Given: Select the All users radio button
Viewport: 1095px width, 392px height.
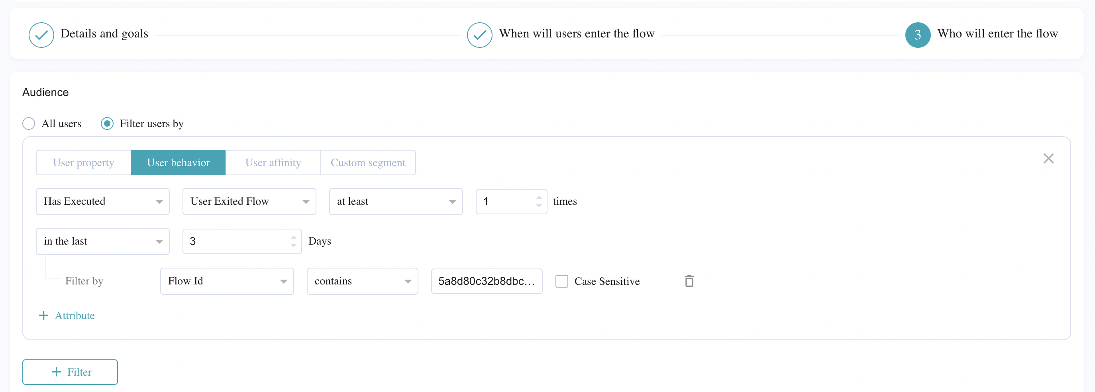Looking at the screenshot, I should [x=28, y=124].
